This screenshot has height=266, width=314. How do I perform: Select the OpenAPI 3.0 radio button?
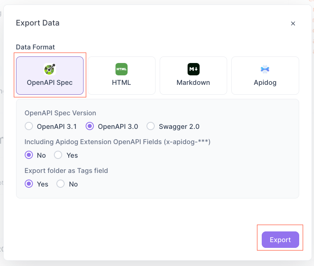[x=90, y=126]
